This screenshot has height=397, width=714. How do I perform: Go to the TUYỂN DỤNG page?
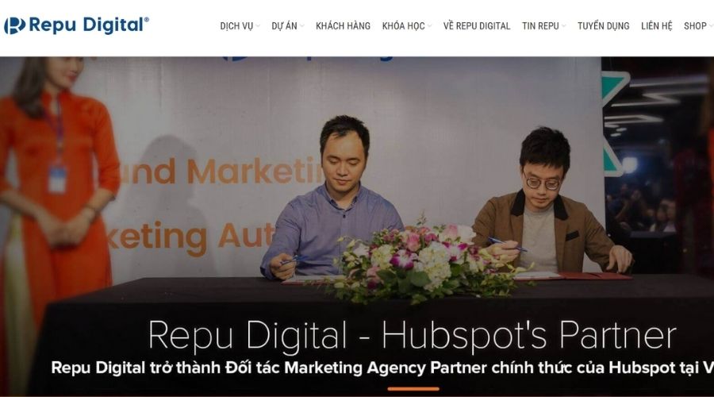604,26
